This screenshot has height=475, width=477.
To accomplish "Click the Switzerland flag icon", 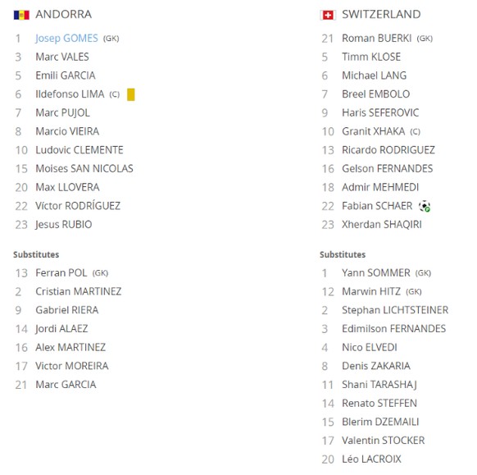I will [328, 15].
